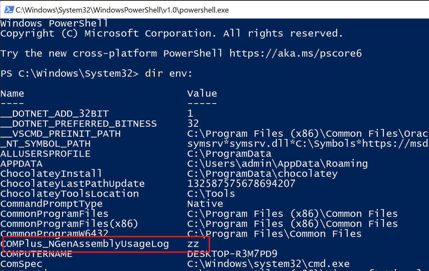Select the PS C:\Windows\System32 prompt

tap(69, 73)
